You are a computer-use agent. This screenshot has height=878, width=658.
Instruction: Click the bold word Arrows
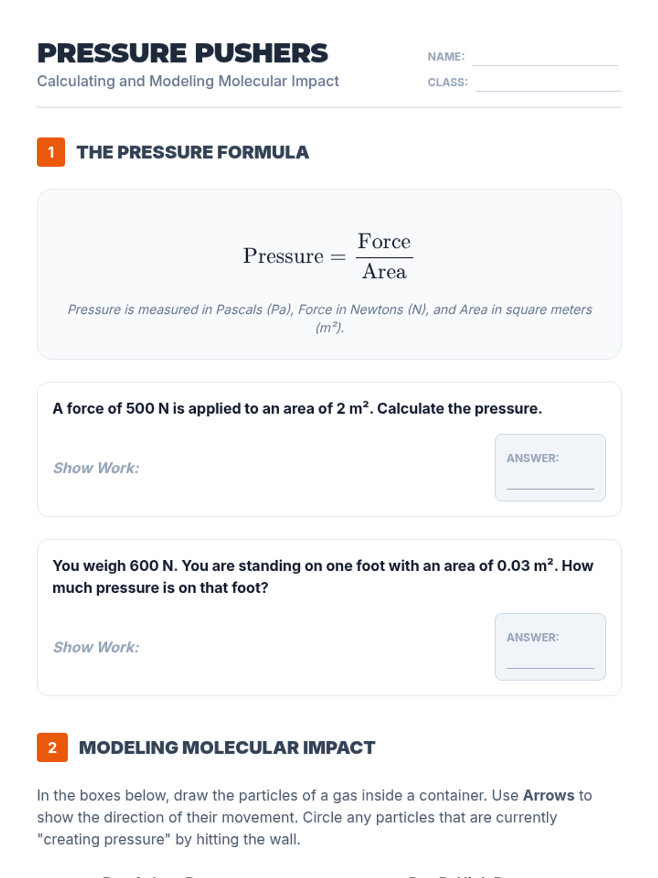click(548, 796)
